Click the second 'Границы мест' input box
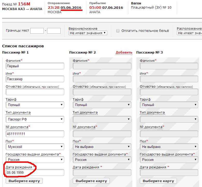This screenshot has width=202, height=187. coord(54,31)
